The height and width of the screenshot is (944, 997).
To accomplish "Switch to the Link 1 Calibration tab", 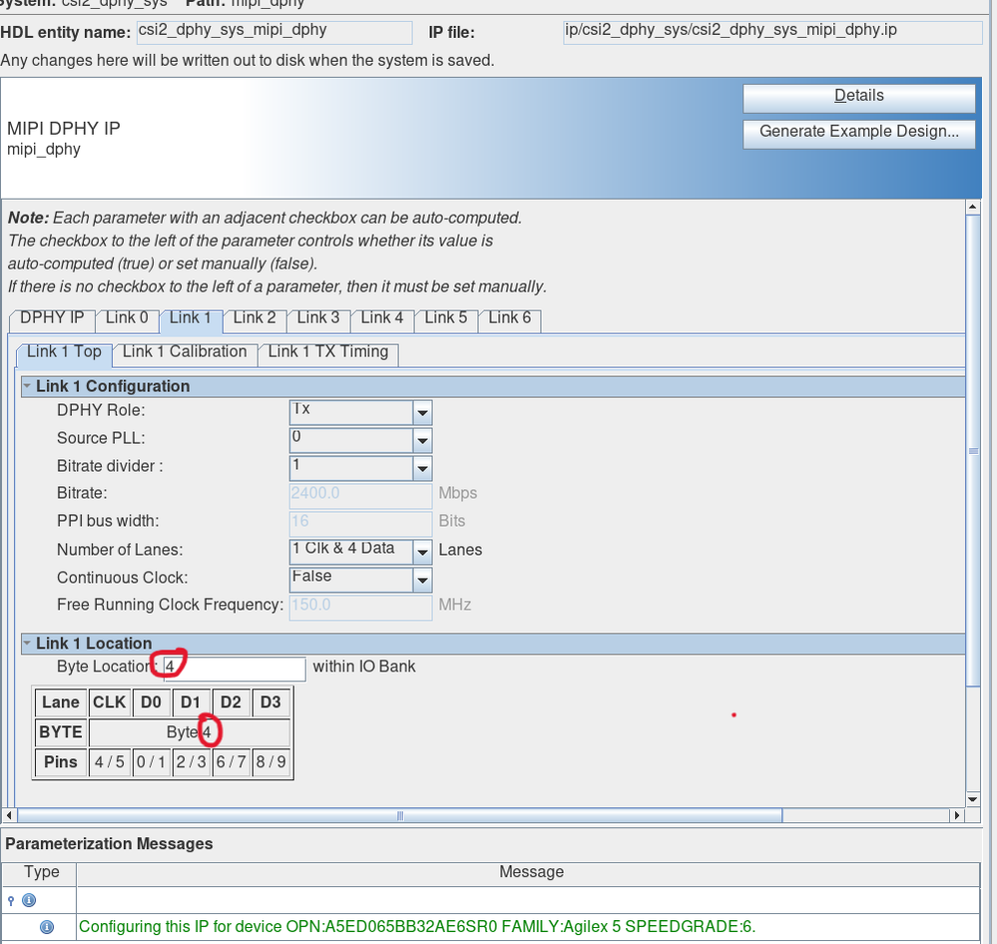I will pyautogui.click(x=185, y=352).
